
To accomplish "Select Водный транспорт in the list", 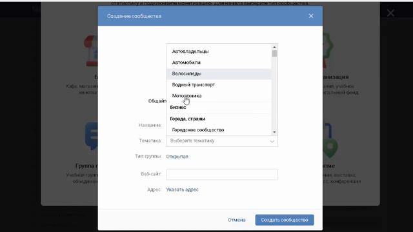I will [x=219, y=84].
